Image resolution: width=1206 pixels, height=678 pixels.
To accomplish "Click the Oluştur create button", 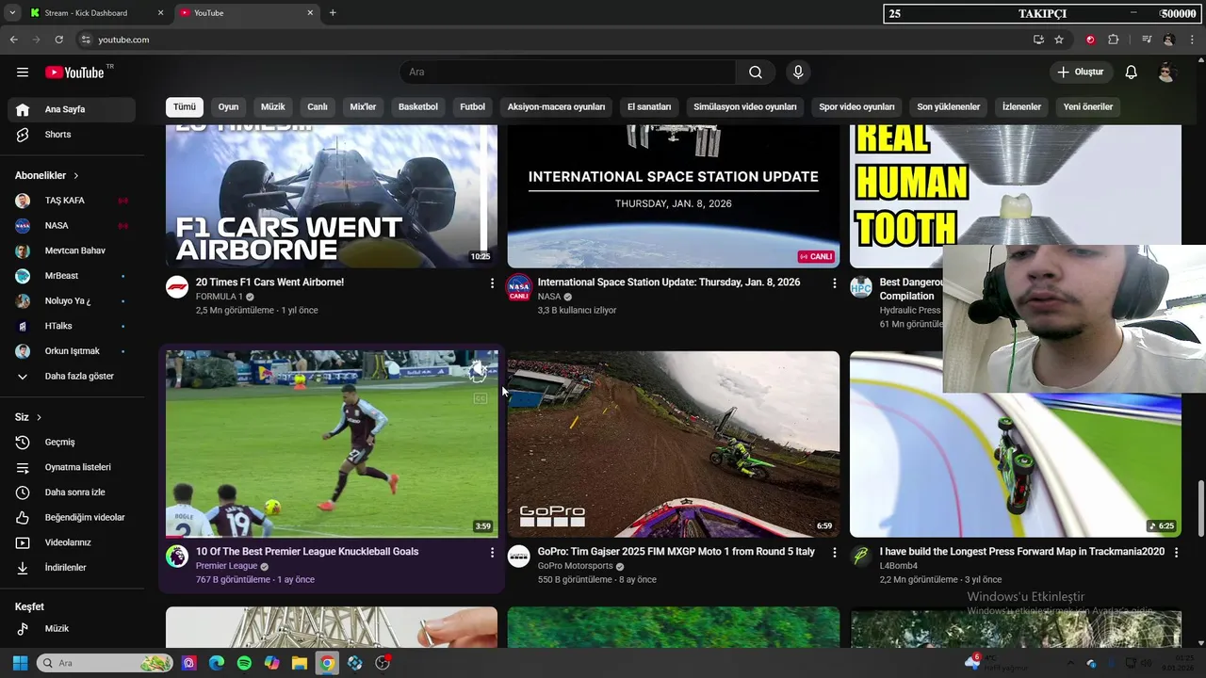I will click(1080, 73).
